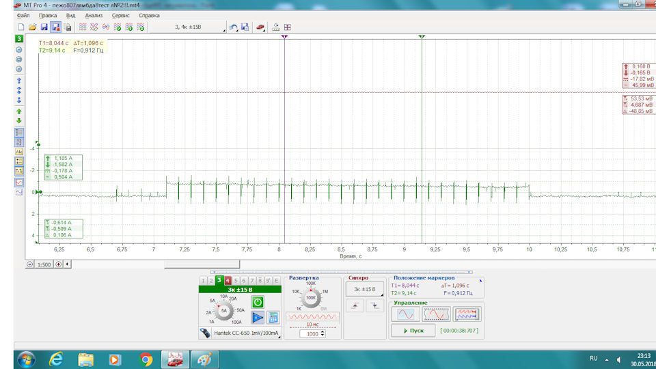Screen dimensions: 656x369
Task: Click the green power button icon
Action: point(258,301)
